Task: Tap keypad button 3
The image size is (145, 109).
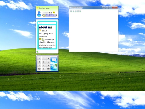Action: (48, 58)
